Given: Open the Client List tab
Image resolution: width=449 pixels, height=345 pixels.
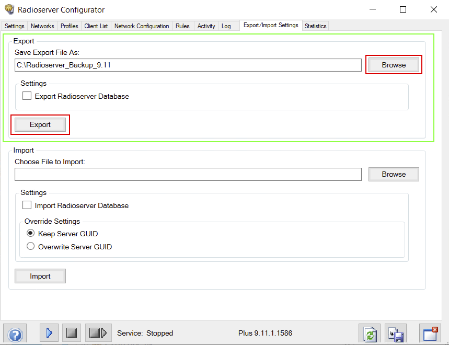Looking at the screenshot, I should point(96,26).
